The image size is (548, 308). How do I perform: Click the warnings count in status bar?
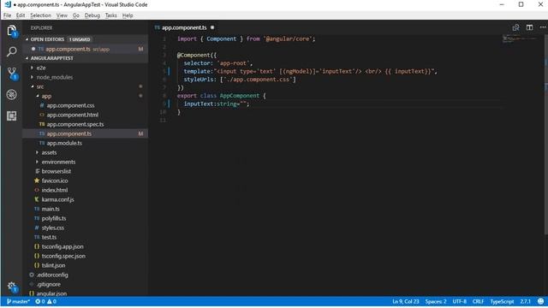pos(51,301)
